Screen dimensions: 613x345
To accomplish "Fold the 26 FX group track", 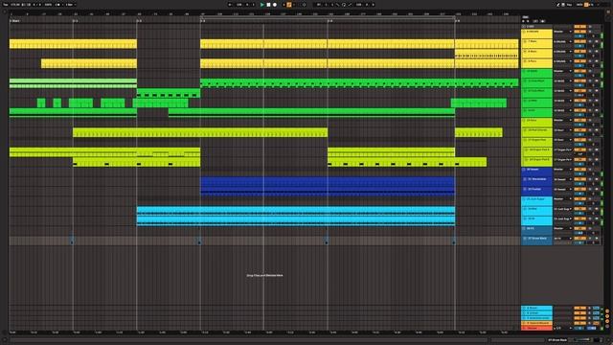I will pyautogui.click(x=524, y=228).
